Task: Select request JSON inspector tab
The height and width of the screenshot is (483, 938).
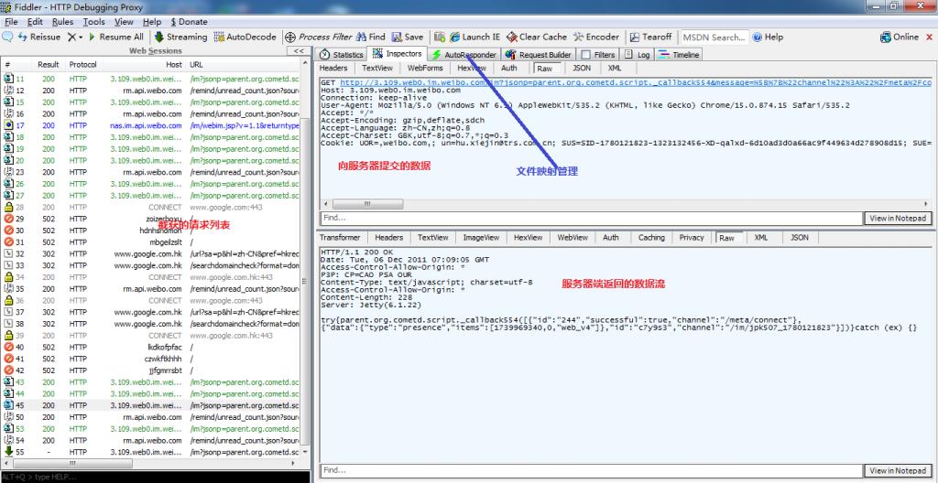Action: [582, 68]
